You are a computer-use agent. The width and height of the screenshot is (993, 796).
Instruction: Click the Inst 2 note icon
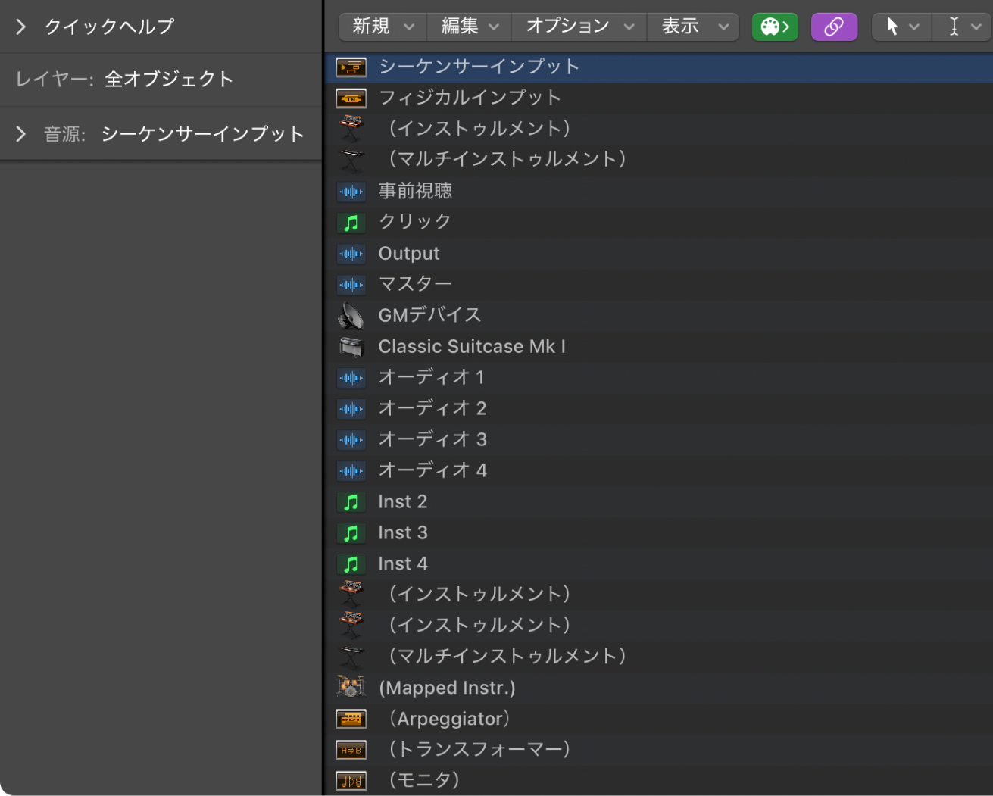point(351,501)
